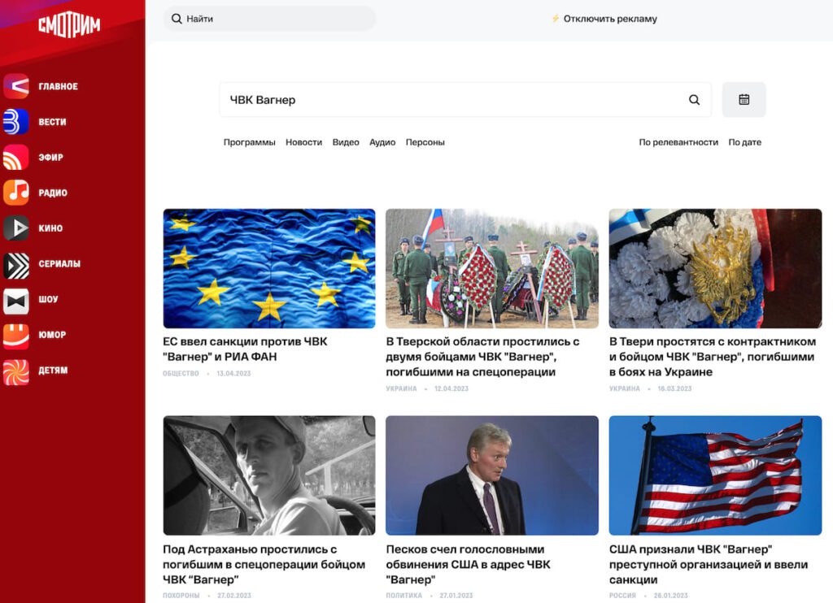Click the magnifier in ЧВК Вагнер field
833x603 pixels.
(x=694, y=100)
